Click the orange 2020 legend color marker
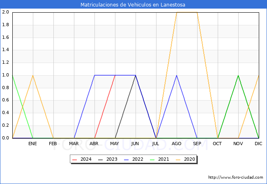Viewport: 267px width, 184px height. pyautogui.click(x=178, y=160)
